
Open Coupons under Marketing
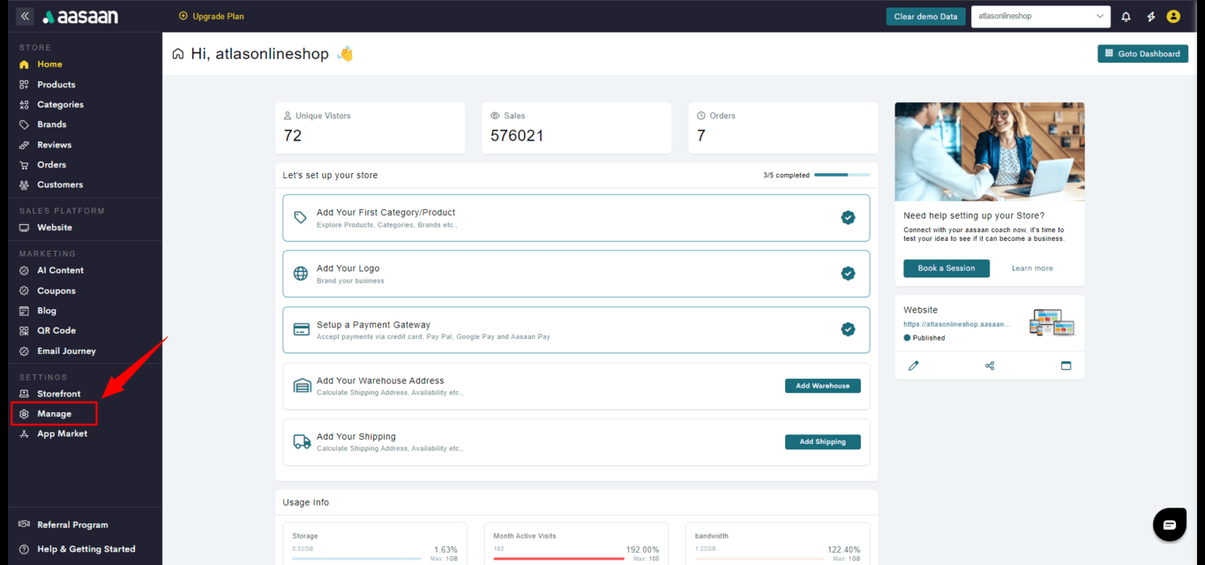tap(56, 290)
